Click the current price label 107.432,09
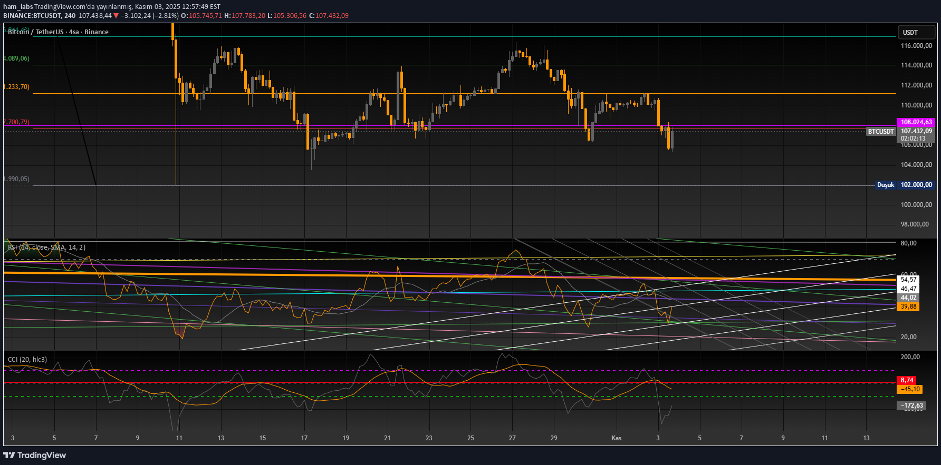This screenshot has width=941, height=465. tap(916, 131)
